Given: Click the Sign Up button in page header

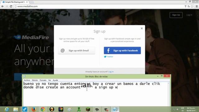Looking at the screenshot, I should point(176,15).
